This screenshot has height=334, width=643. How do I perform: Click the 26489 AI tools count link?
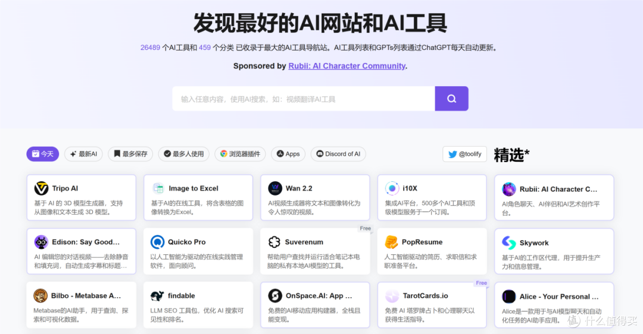pyautogui.click(x=150, y=48)
